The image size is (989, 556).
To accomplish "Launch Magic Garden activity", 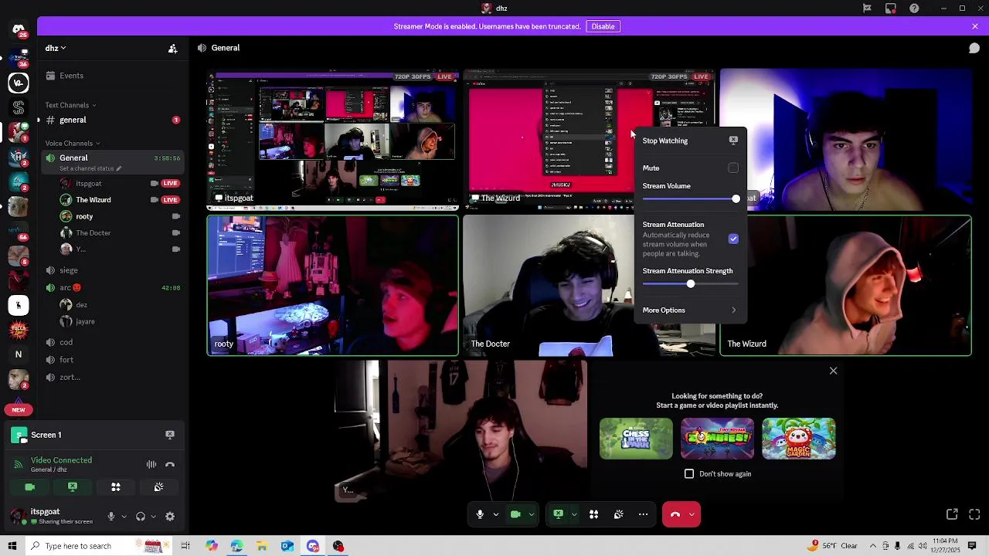I will pyautogui.click(x=798, y=439).
